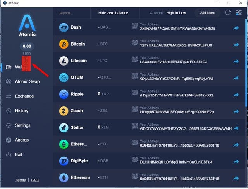Click the Atomic logo
The height and width of the screenshot is (189, 248).
tap(27, 26)
